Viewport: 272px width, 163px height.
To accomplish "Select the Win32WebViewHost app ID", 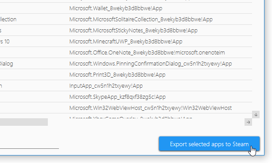I will pyautogui.click(x=151, y=108).
